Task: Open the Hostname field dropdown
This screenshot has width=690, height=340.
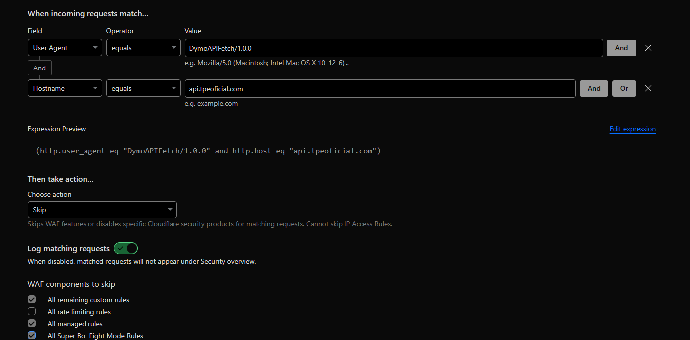Action: click(x=65, y=88)
